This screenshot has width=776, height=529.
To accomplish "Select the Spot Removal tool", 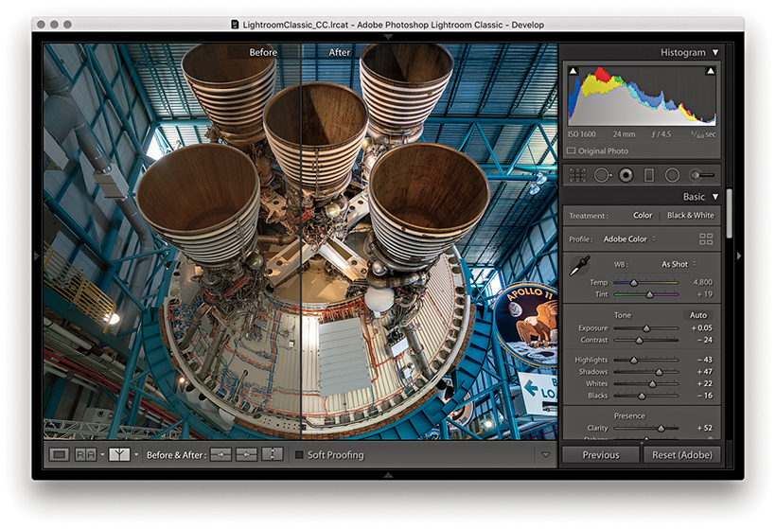I will click(602, 175).
